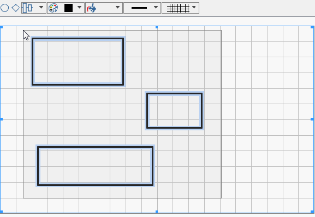Click the solid line style sample
This screenshot has height=217, width=315.
139,8
